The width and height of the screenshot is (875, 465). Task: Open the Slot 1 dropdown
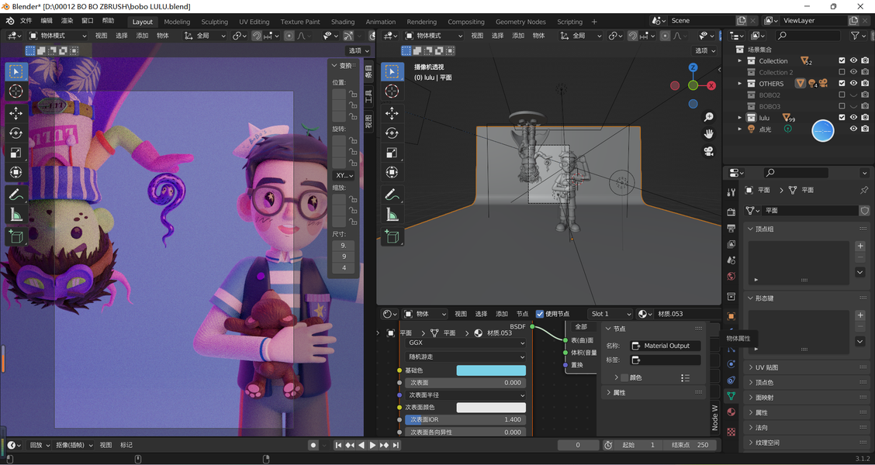(x=610, y=314)
